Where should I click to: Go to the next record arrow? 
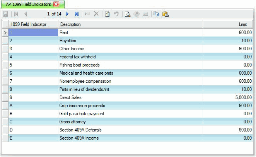(68, 14)
